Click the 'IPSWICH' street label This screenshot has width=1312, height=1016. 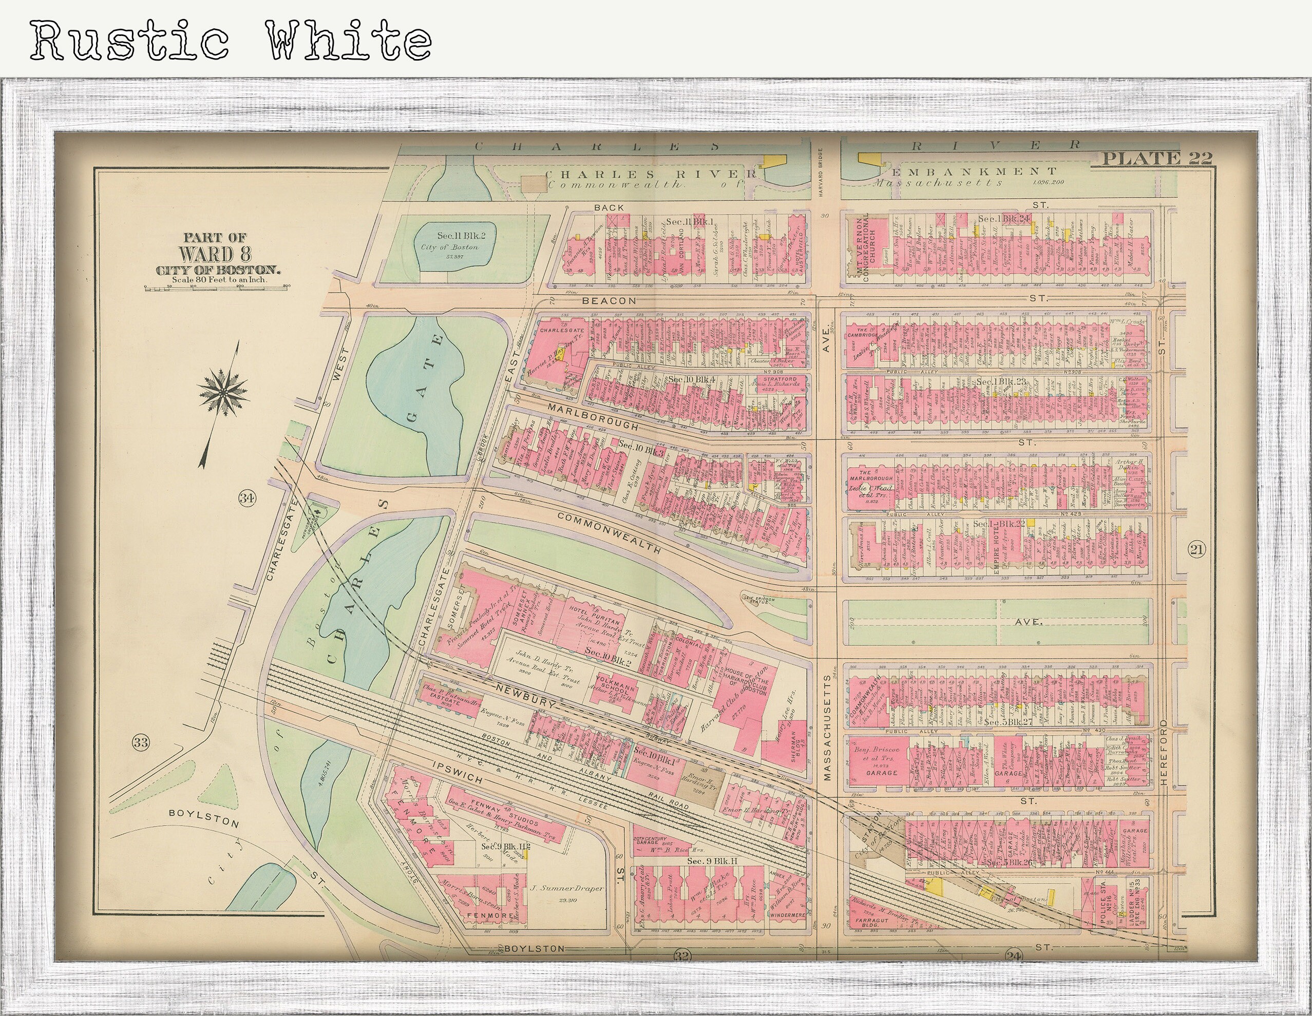457,773
